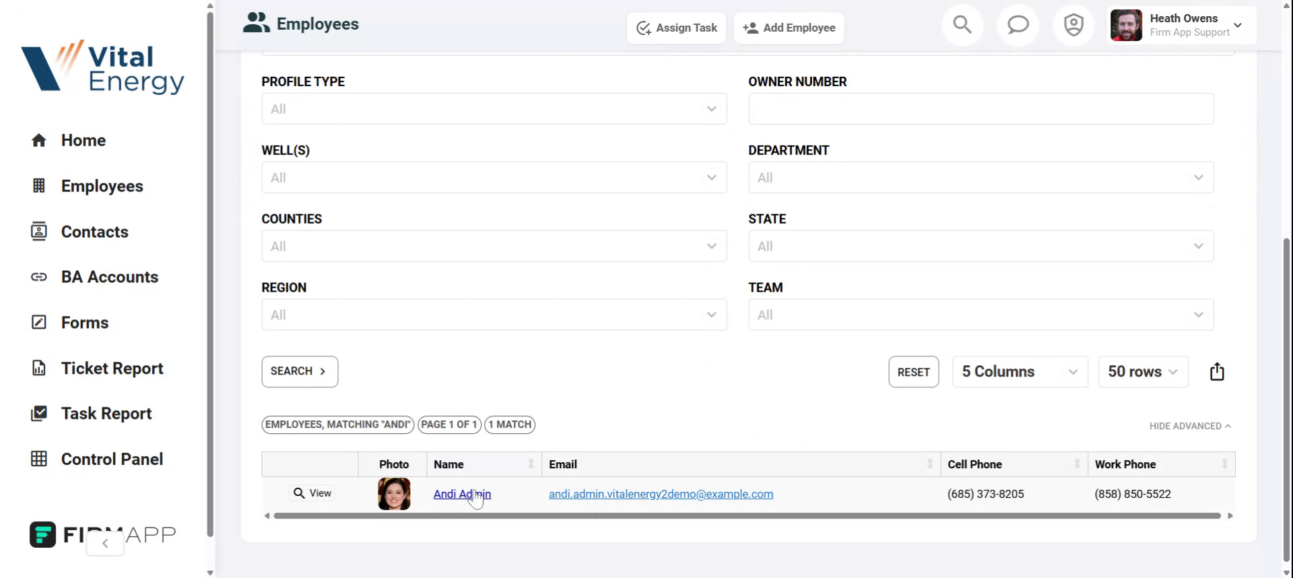Screen dimensions: 1293x578
Task: Click the 'EMPLOYEES, MATCHING "ANDI"' tag
Action: click(338, 424)
